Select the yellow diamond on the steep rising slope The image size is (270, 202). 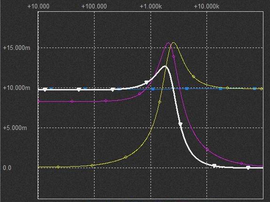click(159, 102)
